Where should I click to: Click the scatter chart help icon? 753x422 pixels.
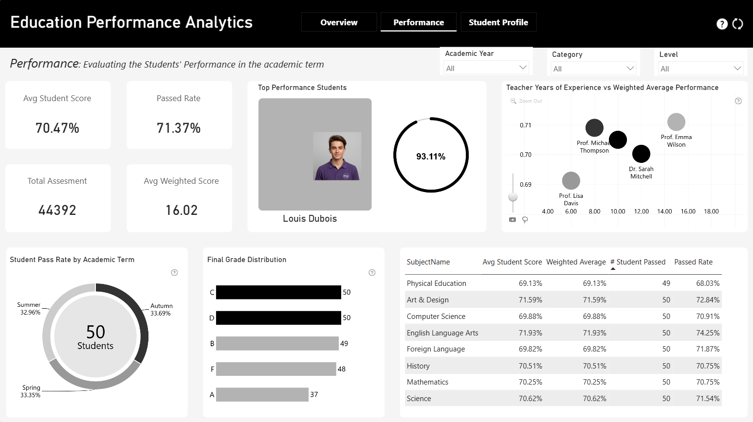click(738, 101)
